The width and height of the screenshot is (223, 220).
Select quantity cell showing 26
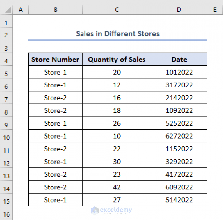pos(117,123)
